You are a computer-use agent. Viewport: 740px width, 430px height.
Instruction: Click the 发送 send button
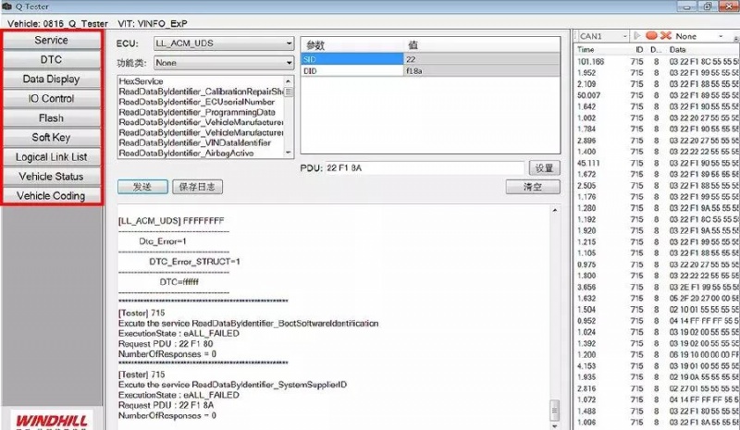click(x=142, y=187)
